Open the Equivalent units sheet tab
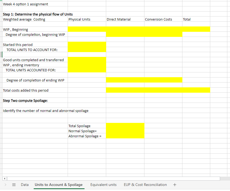This screenshot has height=191, width=230. click(103, 185)
